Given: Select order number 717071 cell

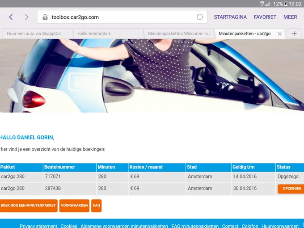Looking at the screenshot, I should [x=70, y=177].
